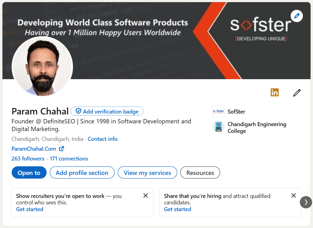
Task: View 263 followers
Action: point(28,158)
